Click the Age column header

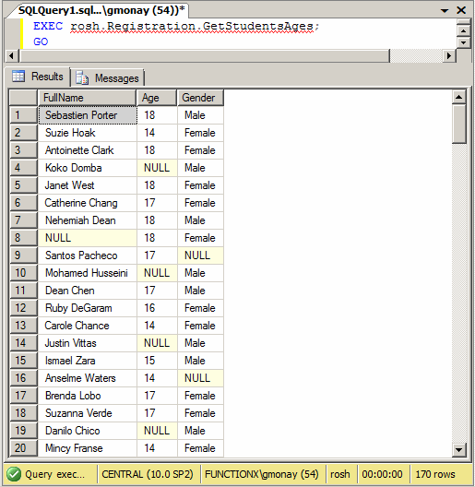[x=157, y=98]
